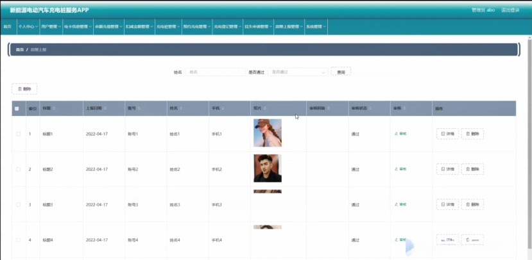The image size is (532, 260).
Task: Click the 账号3 cell
Action: 133,205
